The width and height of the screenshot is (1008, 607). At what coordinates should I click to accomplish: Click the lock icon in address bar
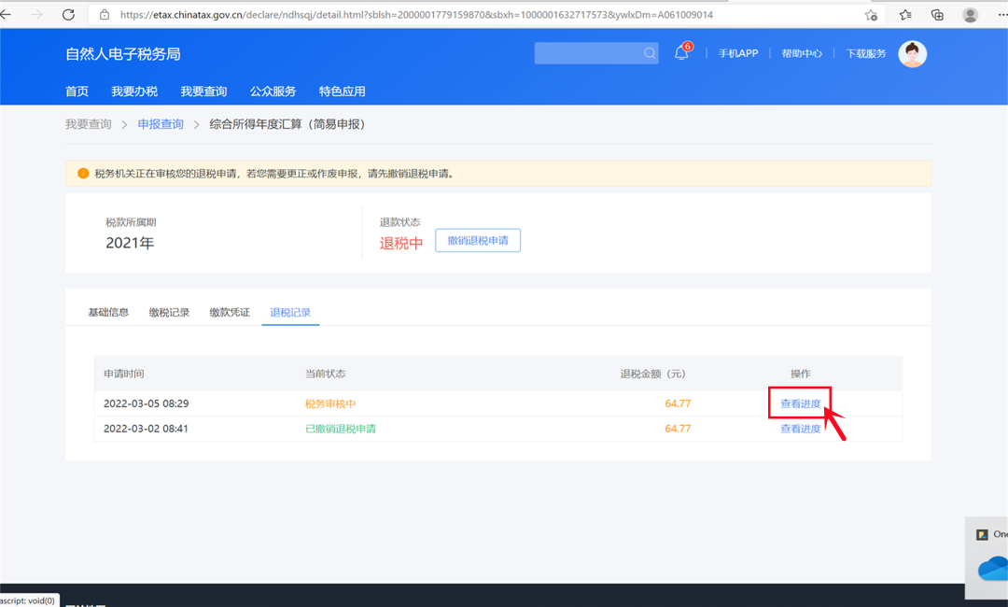tap(105, 14)
